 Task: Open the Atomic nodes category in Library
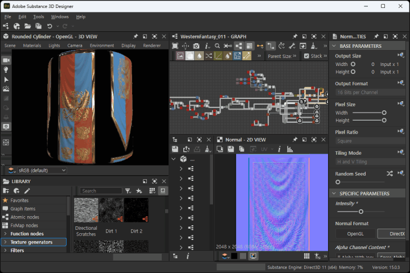click(34, 217)
